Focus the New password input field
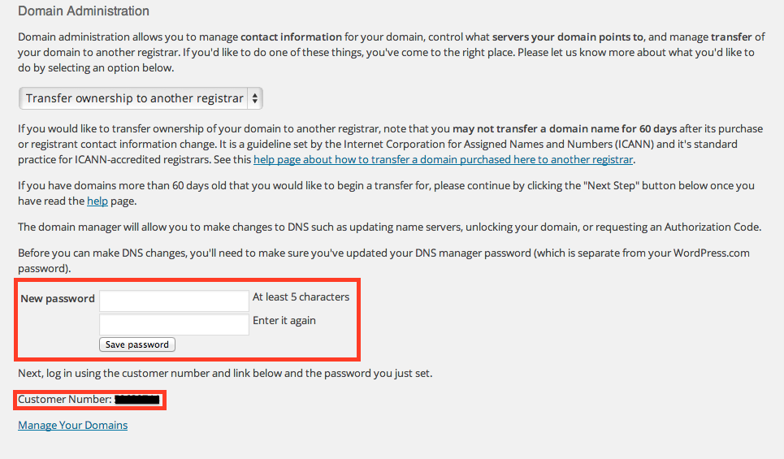Image resolution: width=784 pixels, height=459 pixels. [174, 300]
